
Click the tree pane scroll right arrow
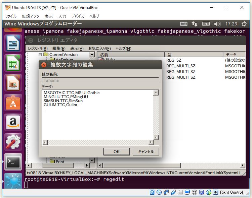pos(87,165)
